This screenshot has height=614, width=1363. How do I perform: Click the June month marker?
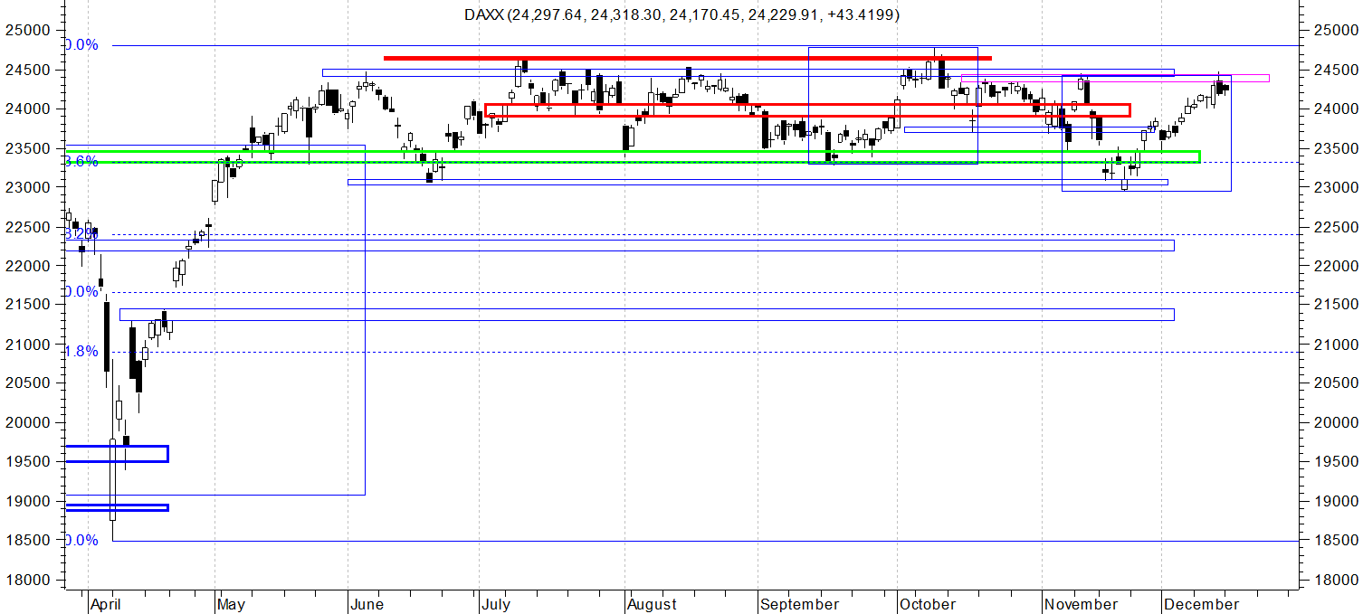click(x=367, y=604)
